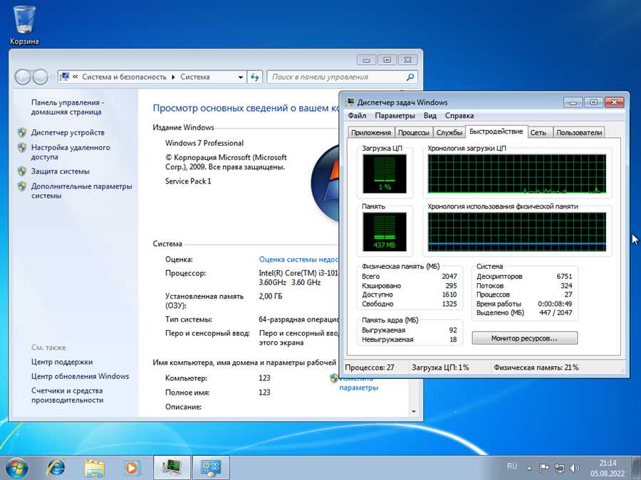
Task: Open 'Справка' menu in Task Manager
Action: point(459,115)
